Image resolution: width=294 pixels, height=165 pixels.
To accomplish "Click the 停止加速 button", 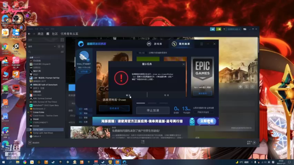I will click(x=153, y=110).
